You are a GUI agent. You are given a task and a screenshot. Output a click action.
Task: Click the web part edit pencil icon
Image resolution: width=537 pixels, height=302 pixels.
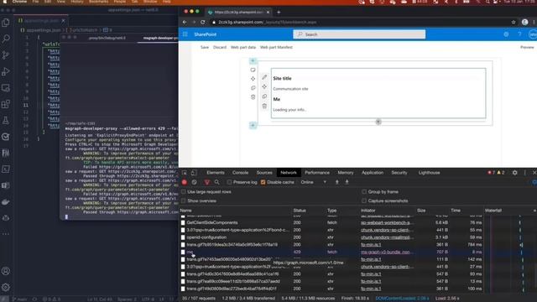[x=264, y=77]
